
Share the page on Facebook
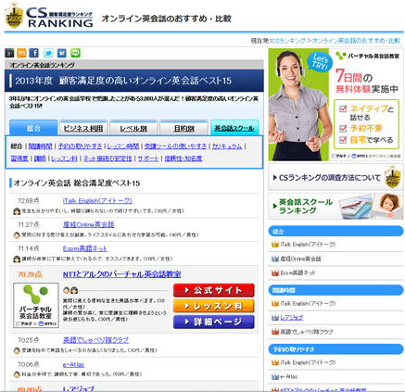(x=34, y=53)
